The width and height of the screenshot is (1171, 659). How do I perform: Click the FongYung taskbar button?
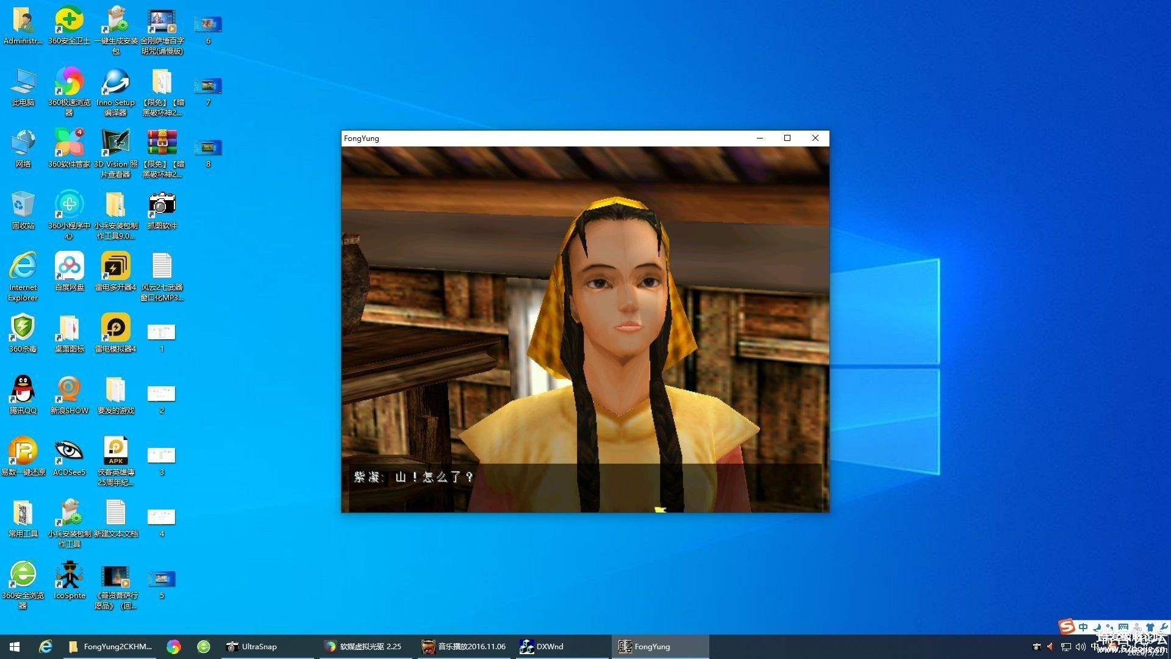(660, 647)
